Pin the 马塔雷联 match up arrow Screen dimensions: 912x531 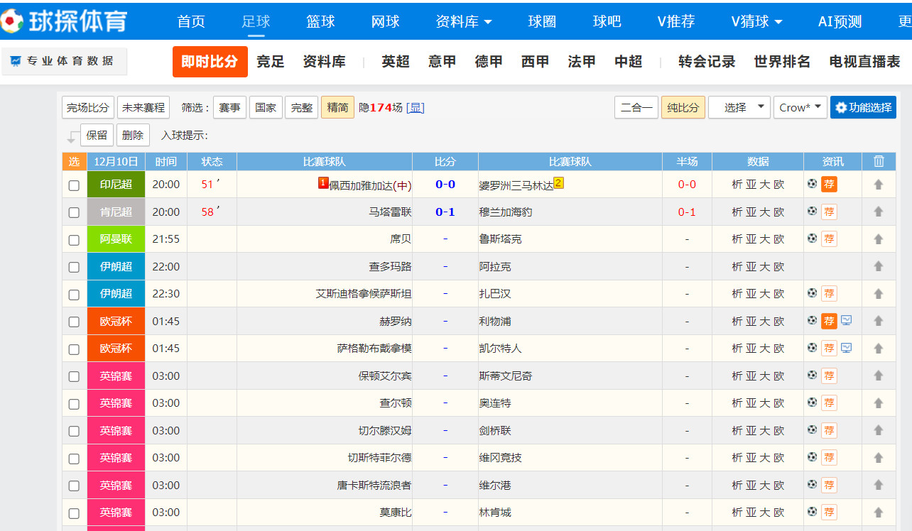(x=879, y=212)
